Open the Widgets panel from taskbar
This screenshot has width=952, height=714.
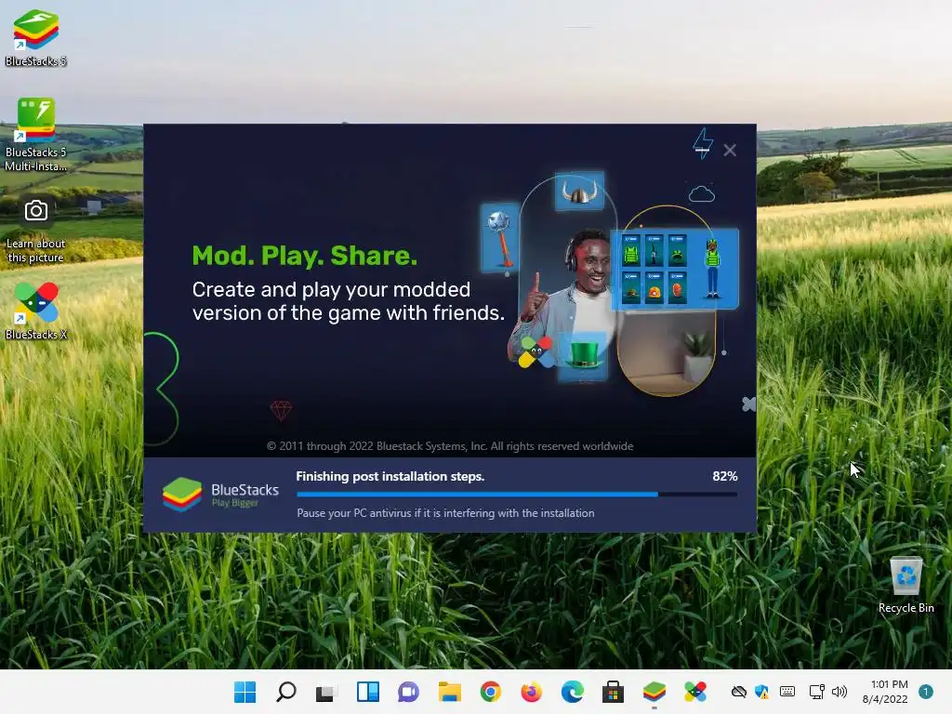(x=368, y=692)
